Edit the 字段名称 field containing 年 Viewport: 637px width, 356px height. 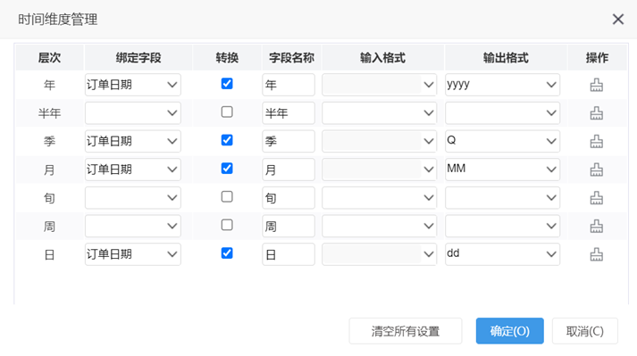click(x=289, y=85)
